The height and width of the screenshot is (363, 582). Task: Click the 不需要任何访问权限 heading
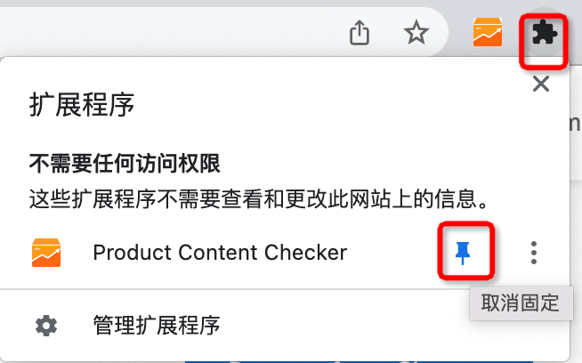(x=125, y=164)
